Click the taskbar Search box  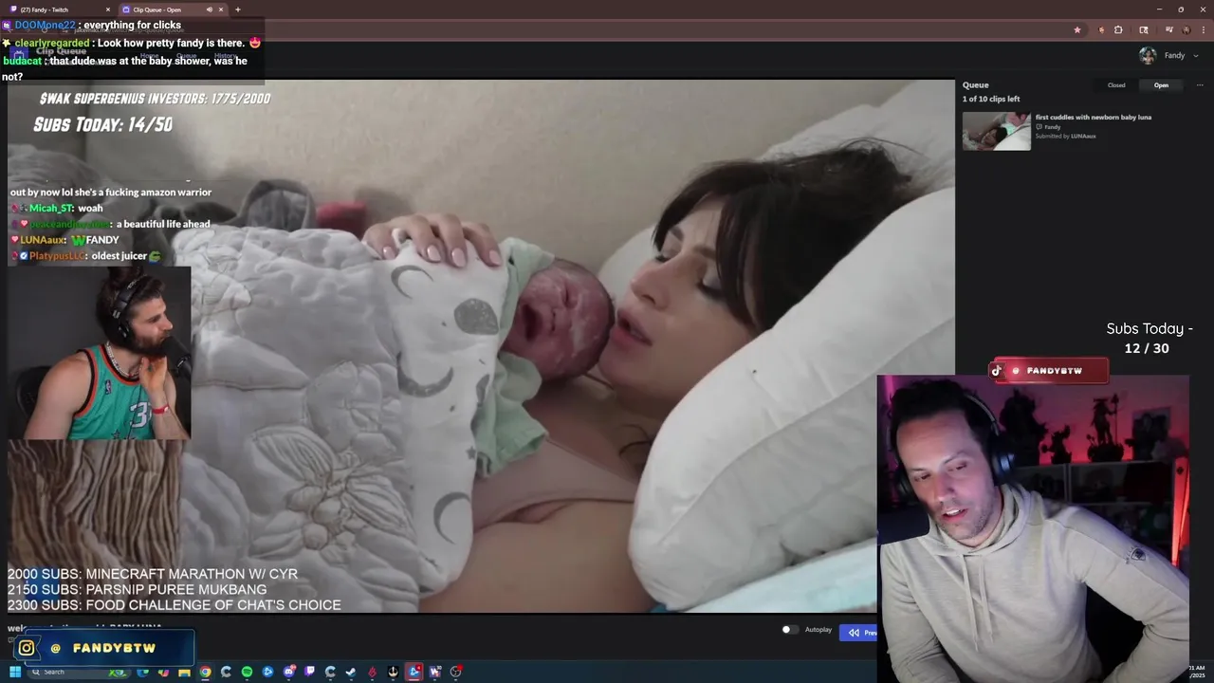tap(79, 672)
